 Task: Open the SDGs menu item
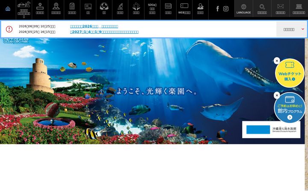pos(152,10)
